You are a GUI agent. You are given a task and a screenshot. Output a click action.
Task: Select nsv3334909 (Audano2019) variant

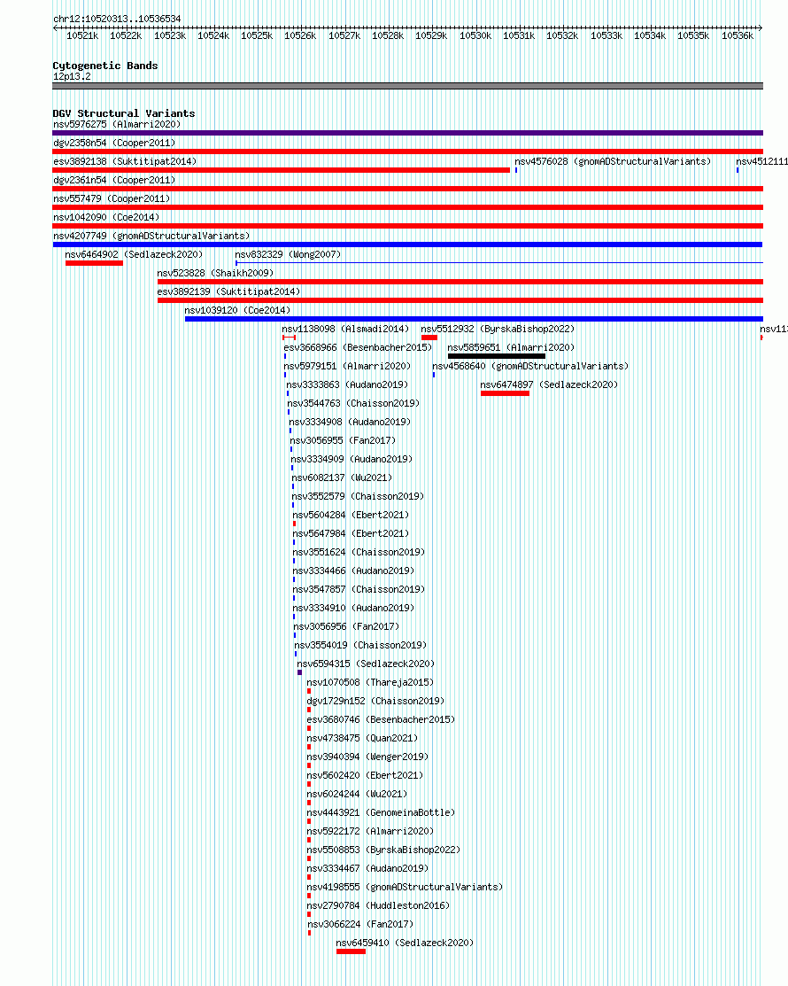(352, 459)
